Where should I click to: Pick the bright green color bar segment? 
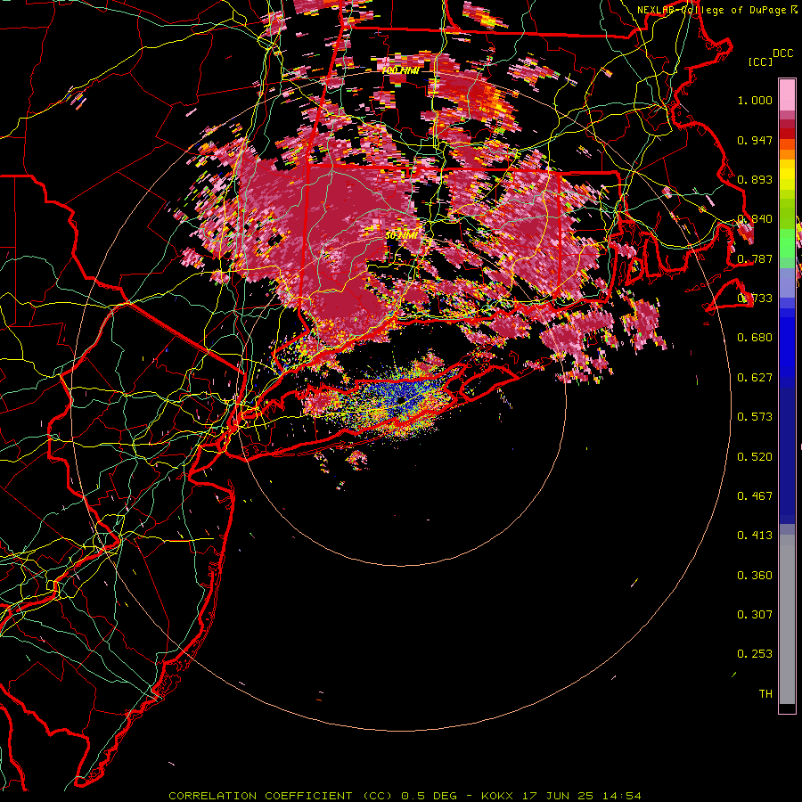pos(787,242)
